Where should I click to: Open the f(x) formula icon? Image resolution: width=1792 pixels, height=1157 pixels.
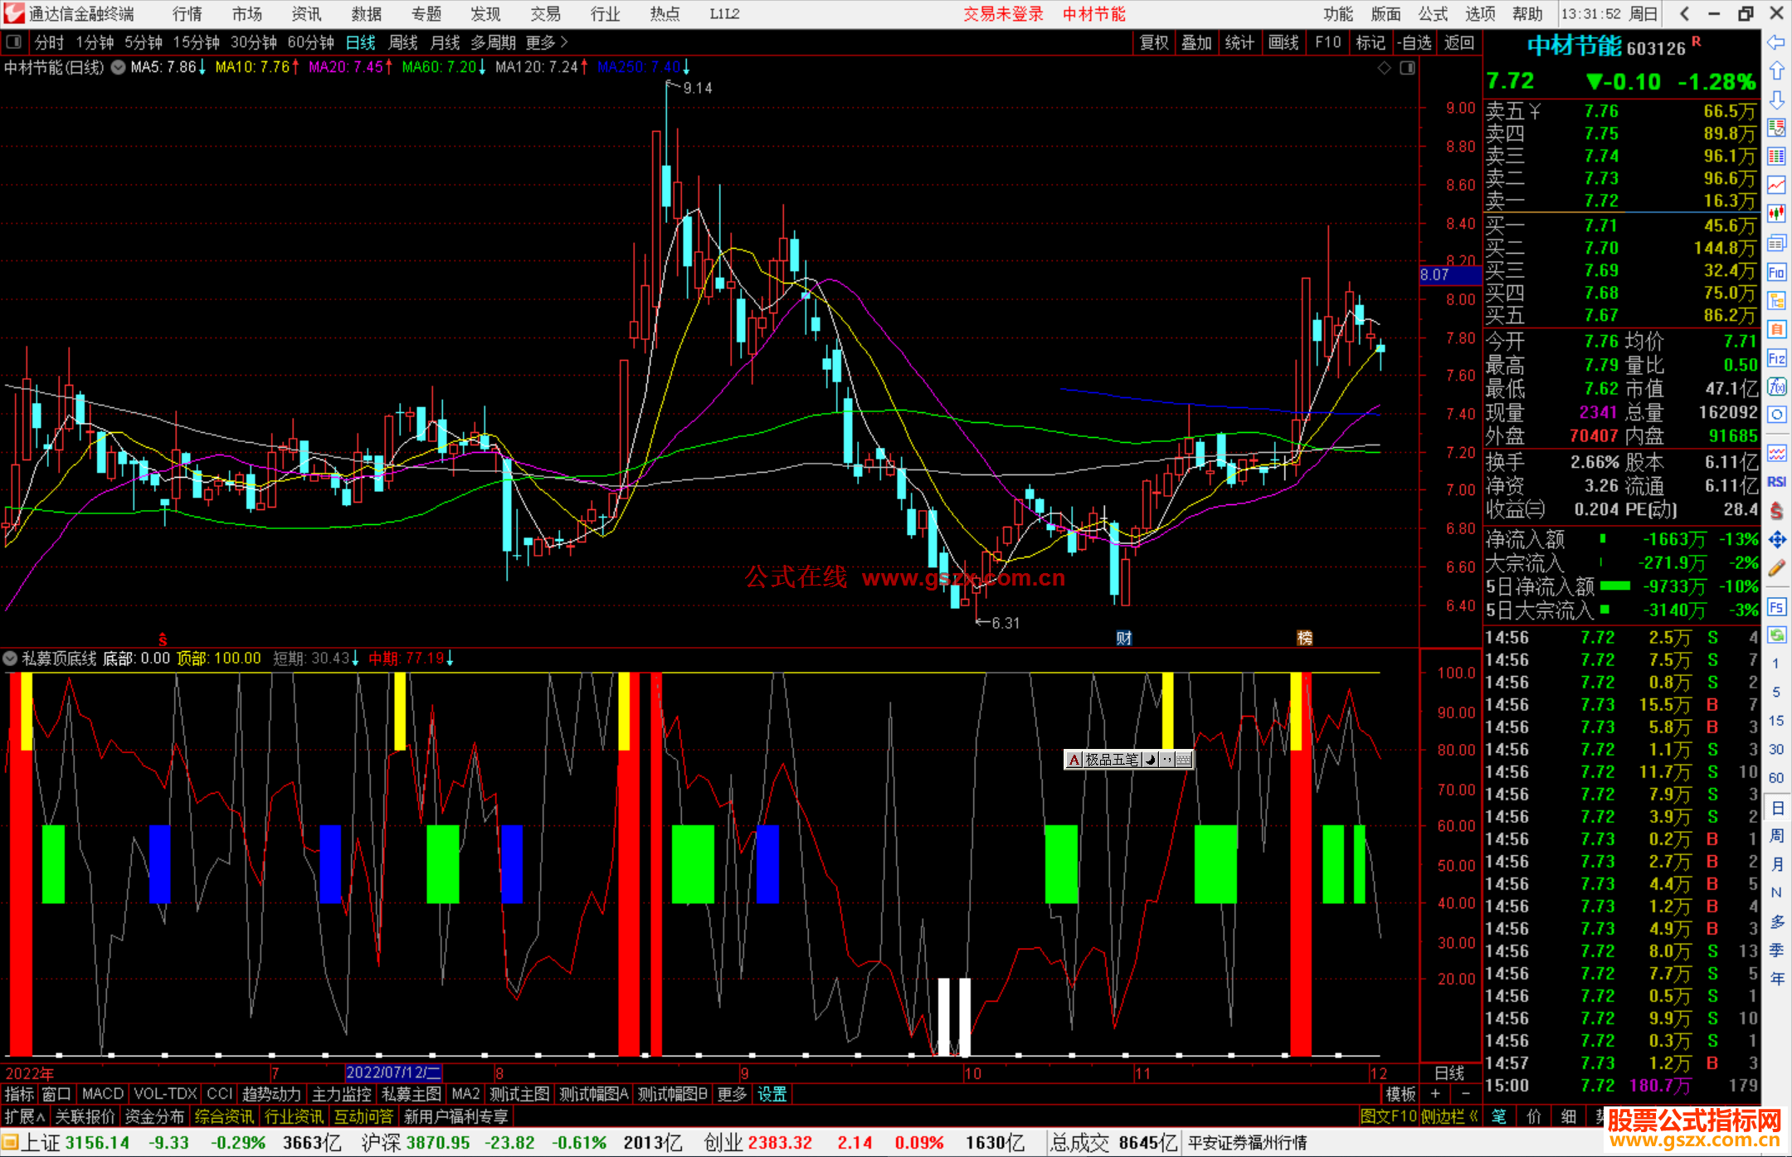[1776, 386]
